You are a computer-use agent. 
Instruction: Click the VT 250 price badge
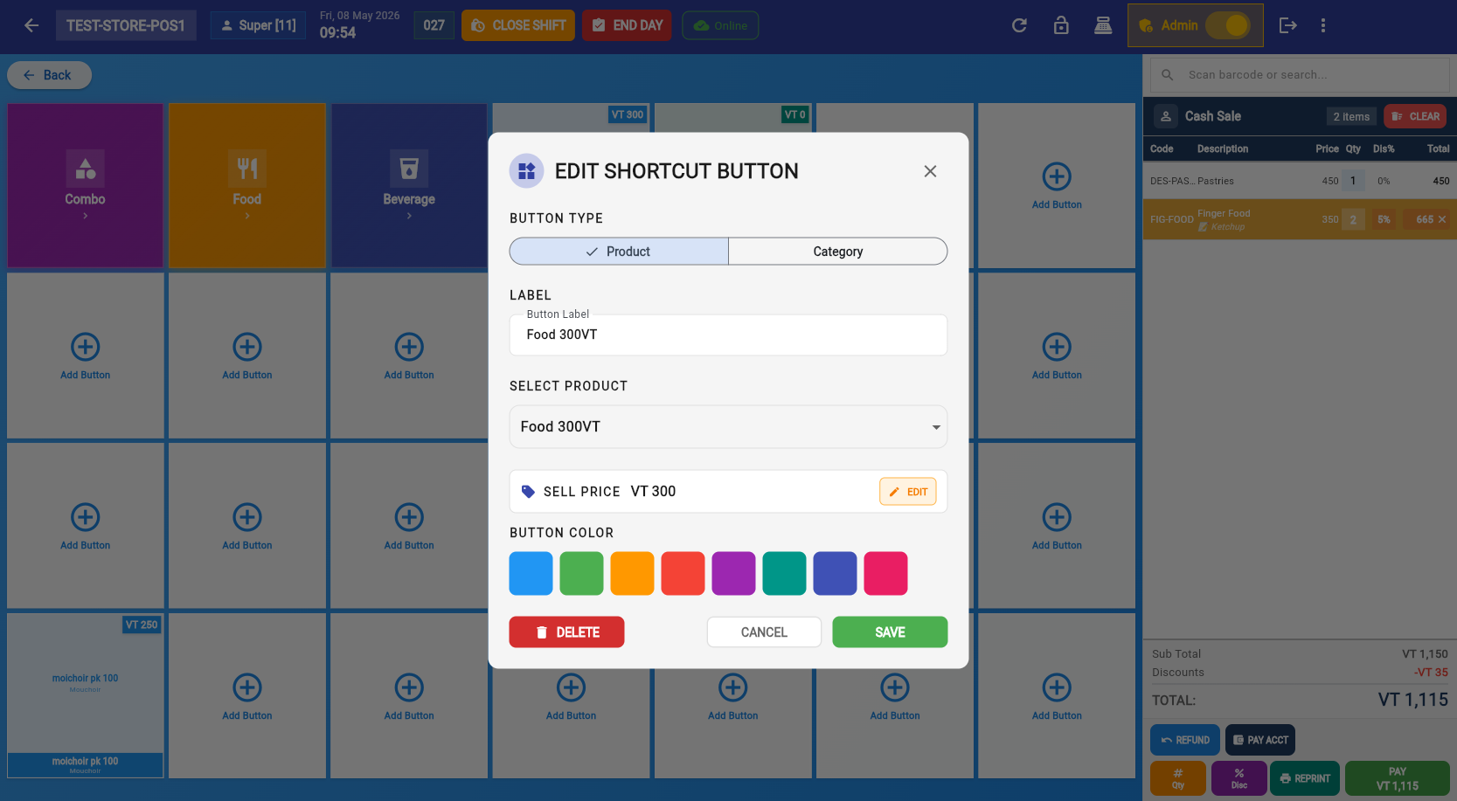pos(142,625)
